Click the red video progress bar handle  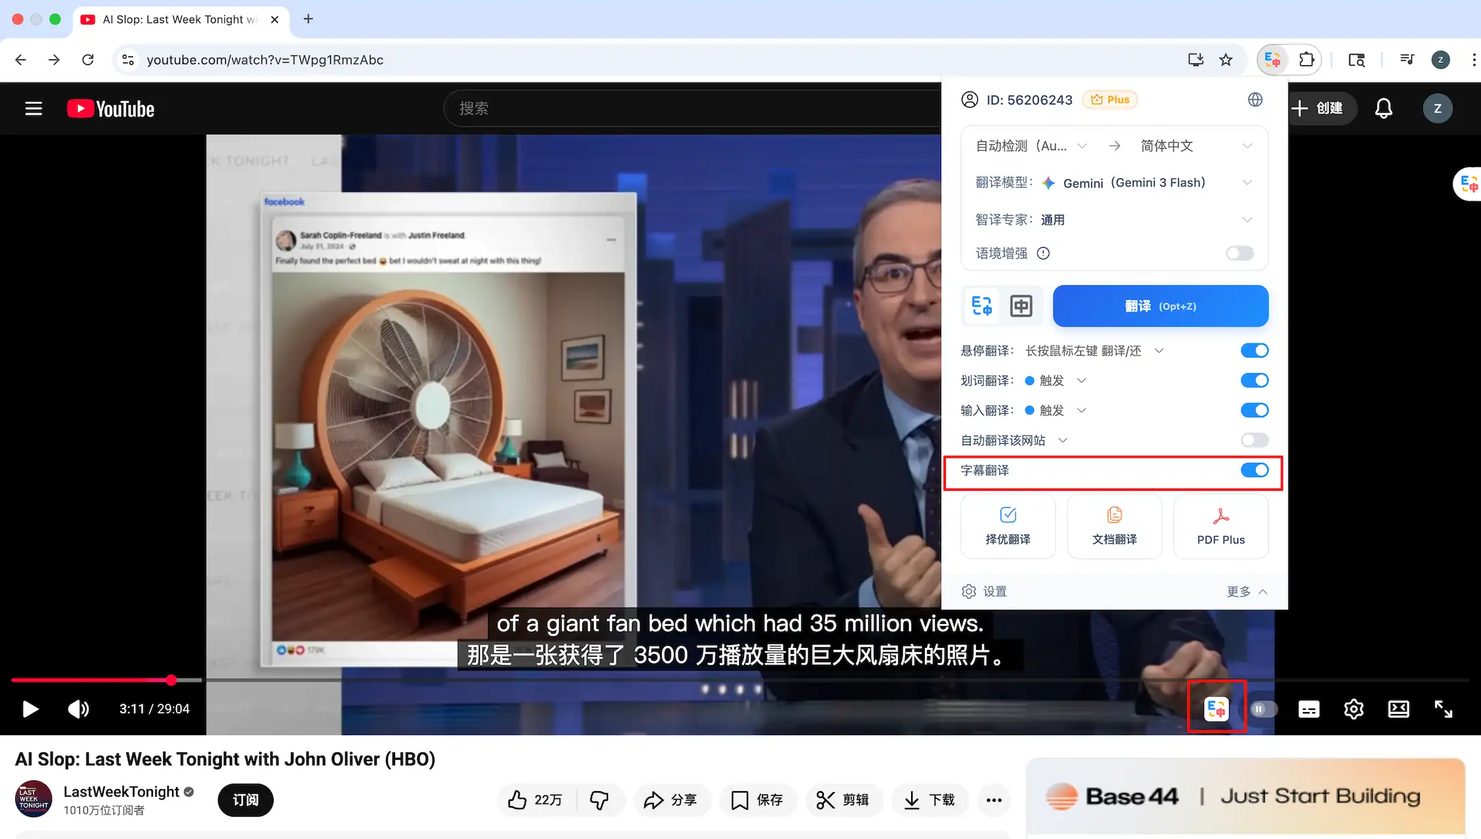[171, 680]
